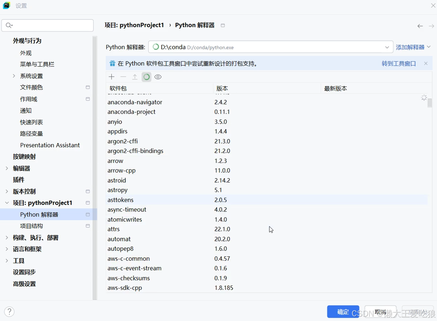This screenshot has width=437, height=321.
Task: Select the astropy package row
Action: coord(267,190)
